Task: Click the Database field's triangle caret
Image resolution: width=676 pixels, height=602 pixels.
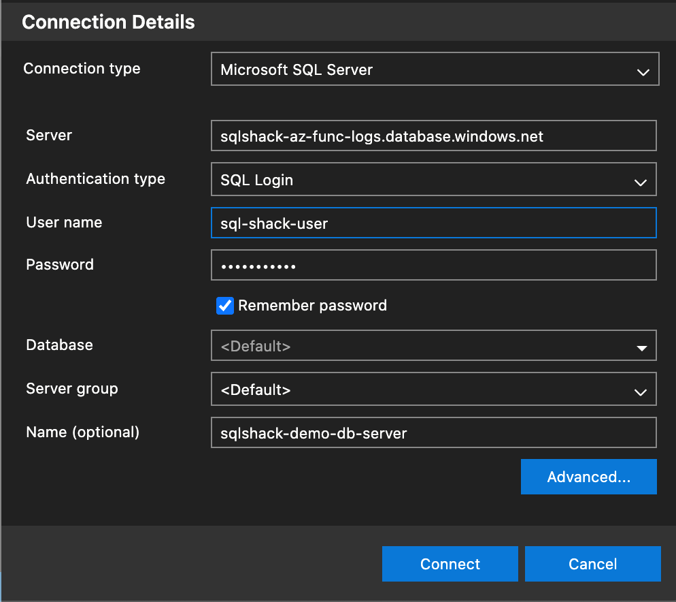Action: pyautogui.click(x=641, y=348)
